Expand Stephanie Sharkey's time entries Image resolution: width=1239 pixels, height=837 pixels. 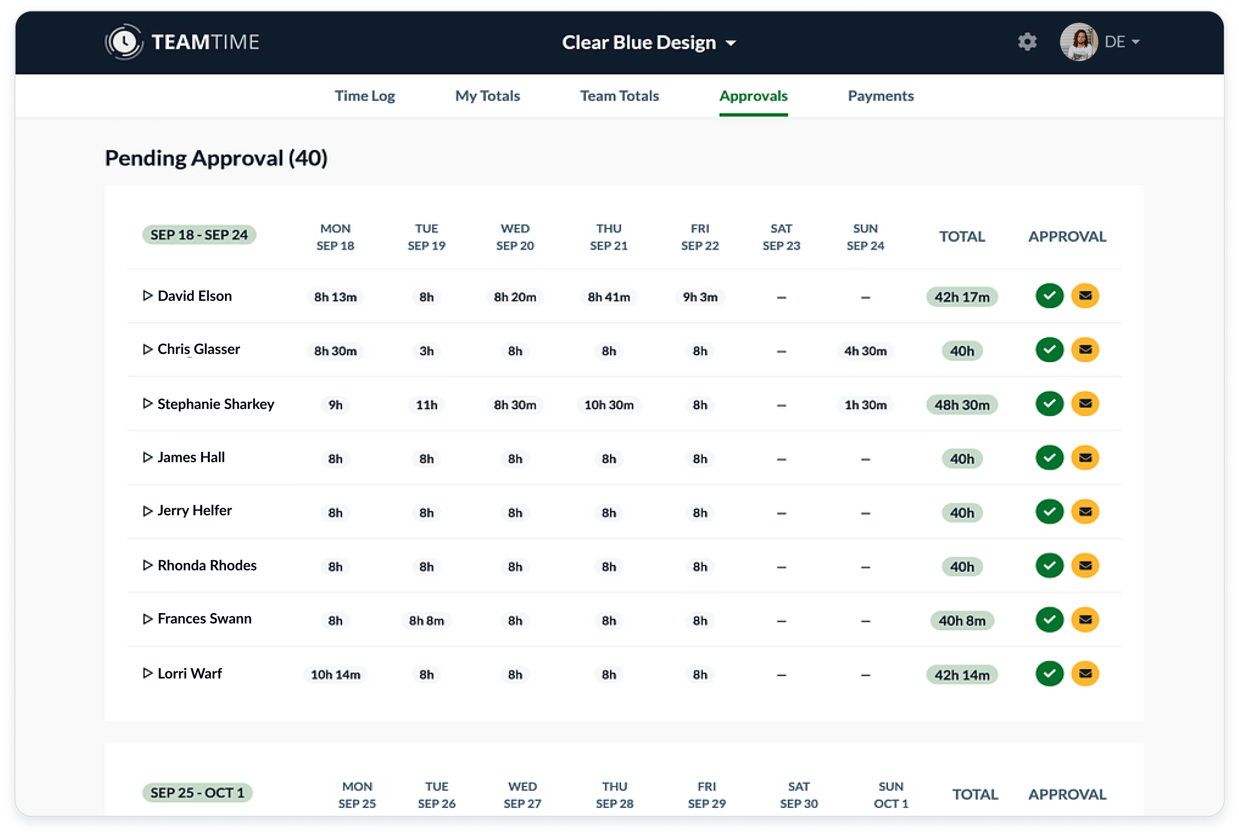pyautogui.click(x=148, y=404)
